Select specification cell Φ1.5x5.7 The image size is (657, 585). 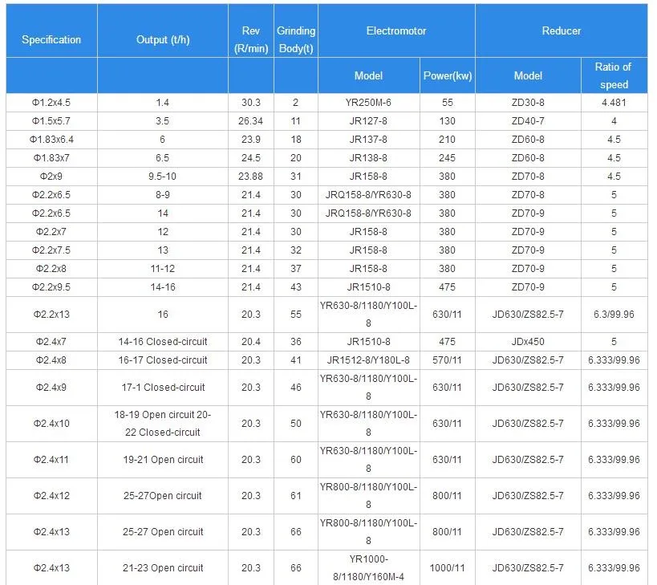point(51,121)
